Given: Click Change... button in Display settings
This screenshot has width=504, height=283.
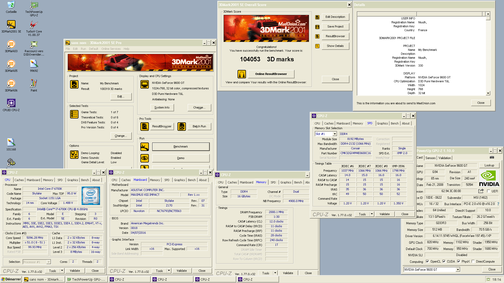Looking at the screenshot, I should (199, 108).
